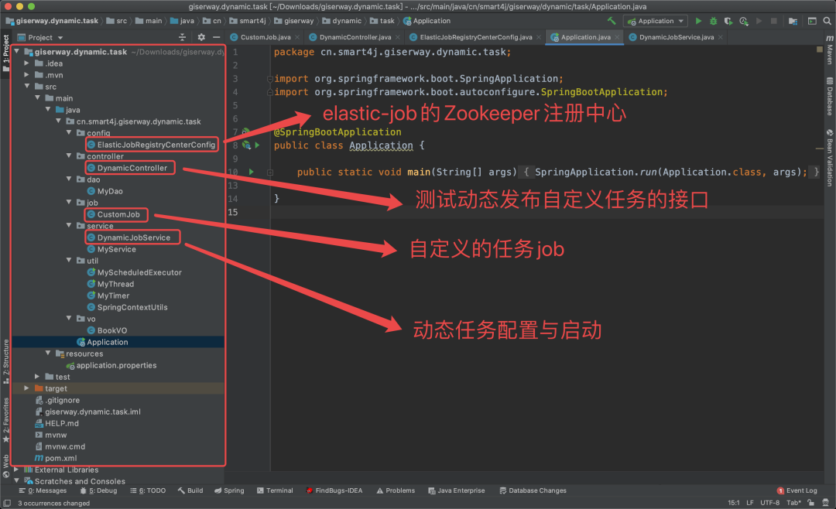836x509 pixels.
Task: Open the Project view selector dropdown
Action: (40, 37)
